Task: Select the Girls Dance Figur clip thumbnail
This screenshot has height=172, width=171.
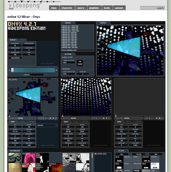Action: [x=42, y=158]
